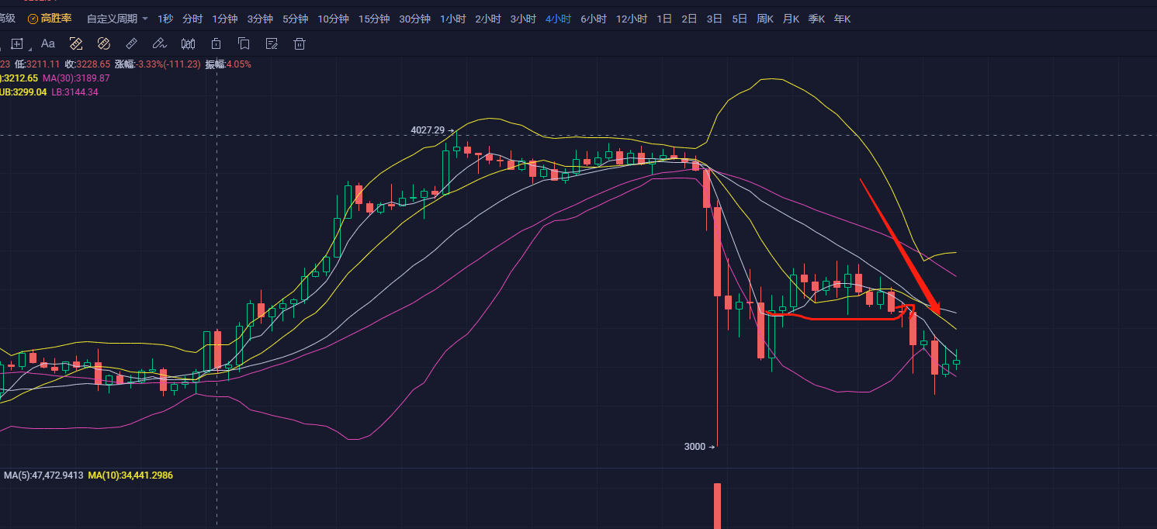Switch to 月K chart
This screenshot has height=529, width=1157.
click(791, 19)
